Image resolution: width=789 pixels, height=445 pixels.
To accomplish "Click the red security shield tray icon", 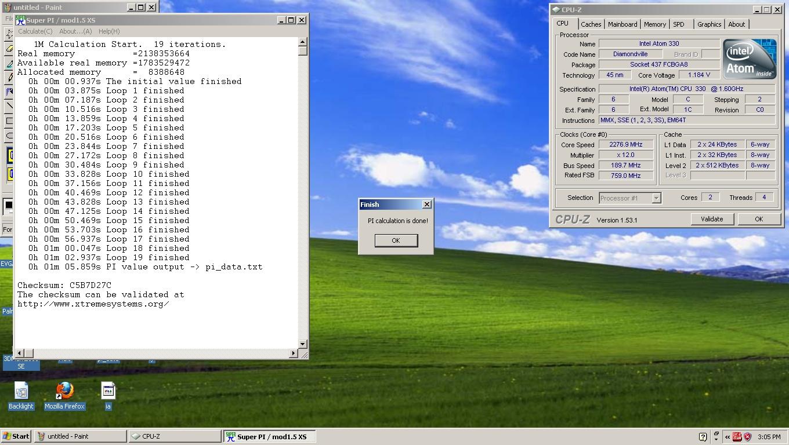I will tap(747, 437).
